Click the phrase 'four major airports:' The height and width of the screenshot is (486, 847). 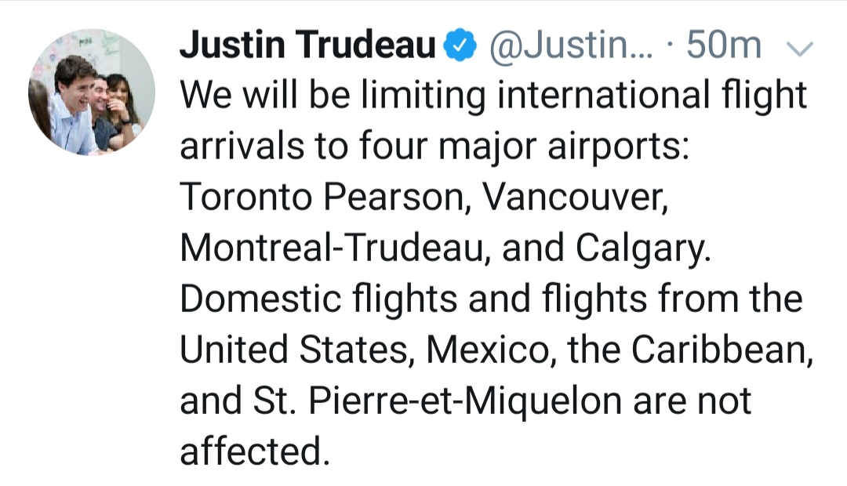click(524, 147)
